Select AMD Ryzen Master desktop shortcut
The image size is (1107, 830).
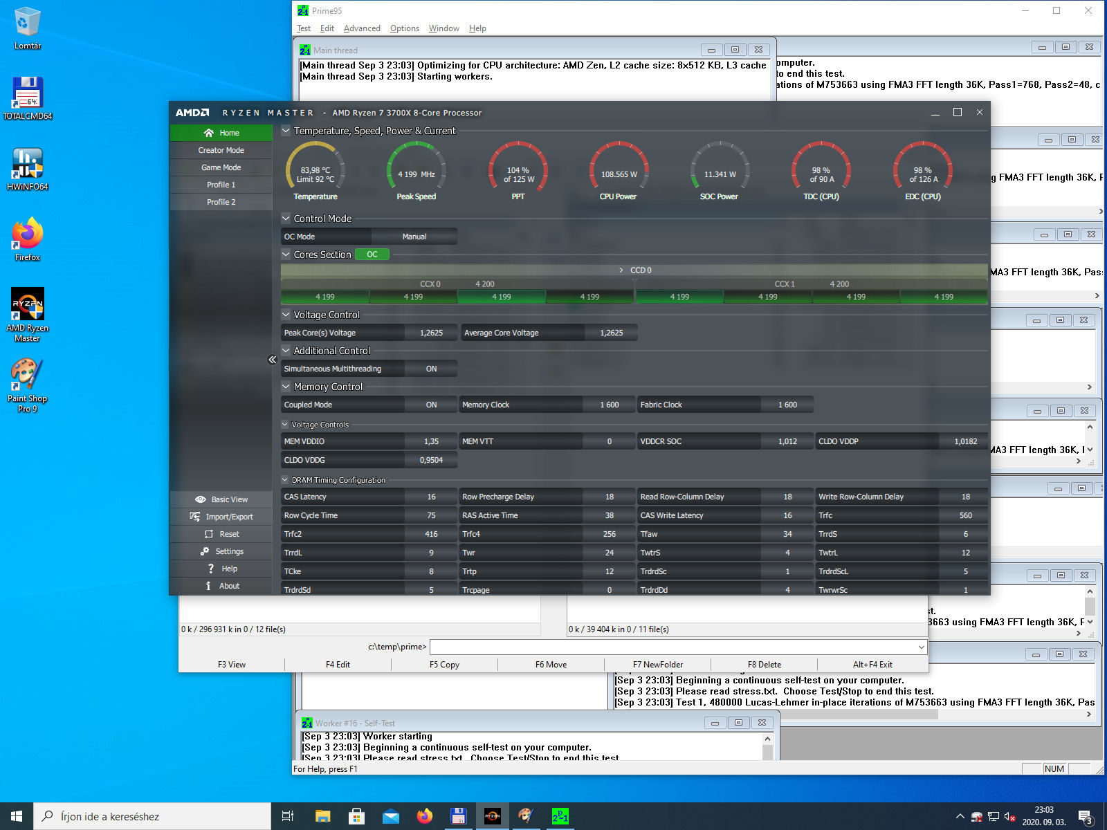tap(27, 315)
